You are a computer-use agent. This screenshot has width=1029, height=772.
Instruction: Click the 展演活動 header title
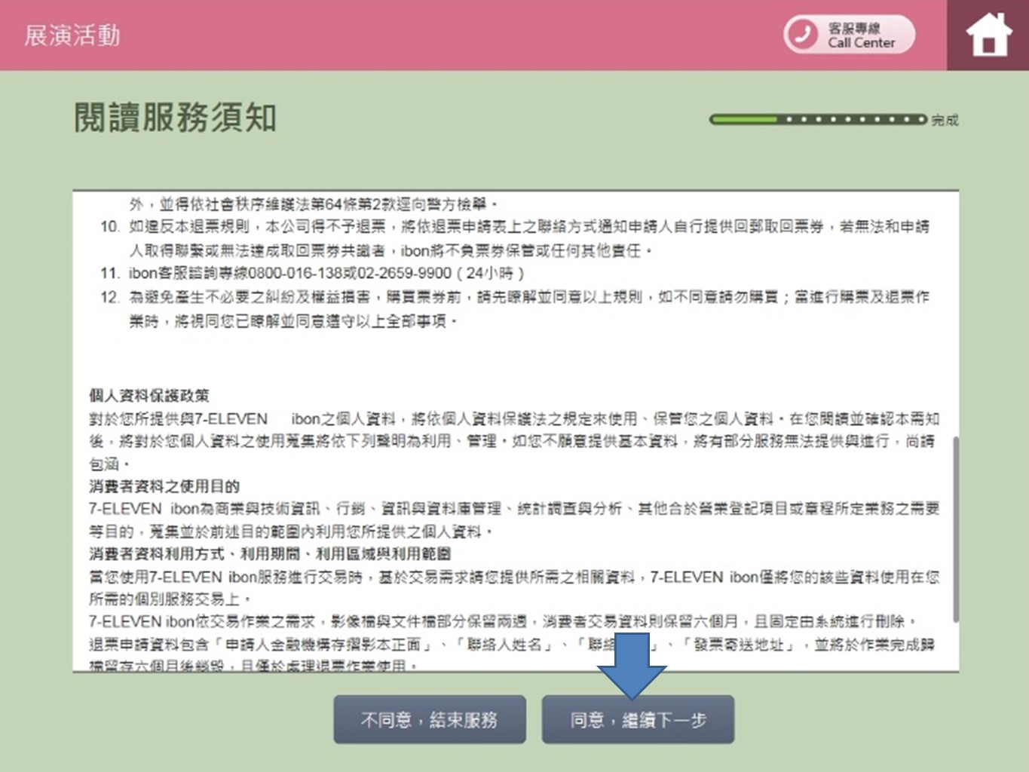pyautogui.click(x=72, y=35)
